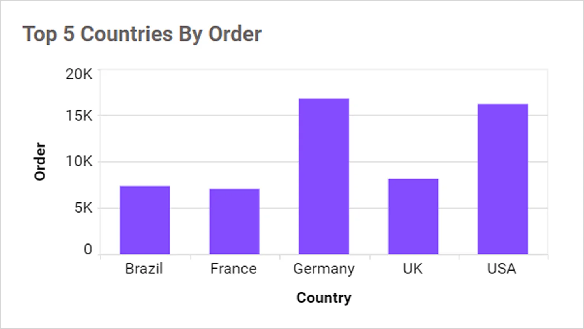Click the 5K y-axis label

click(83, 207)
